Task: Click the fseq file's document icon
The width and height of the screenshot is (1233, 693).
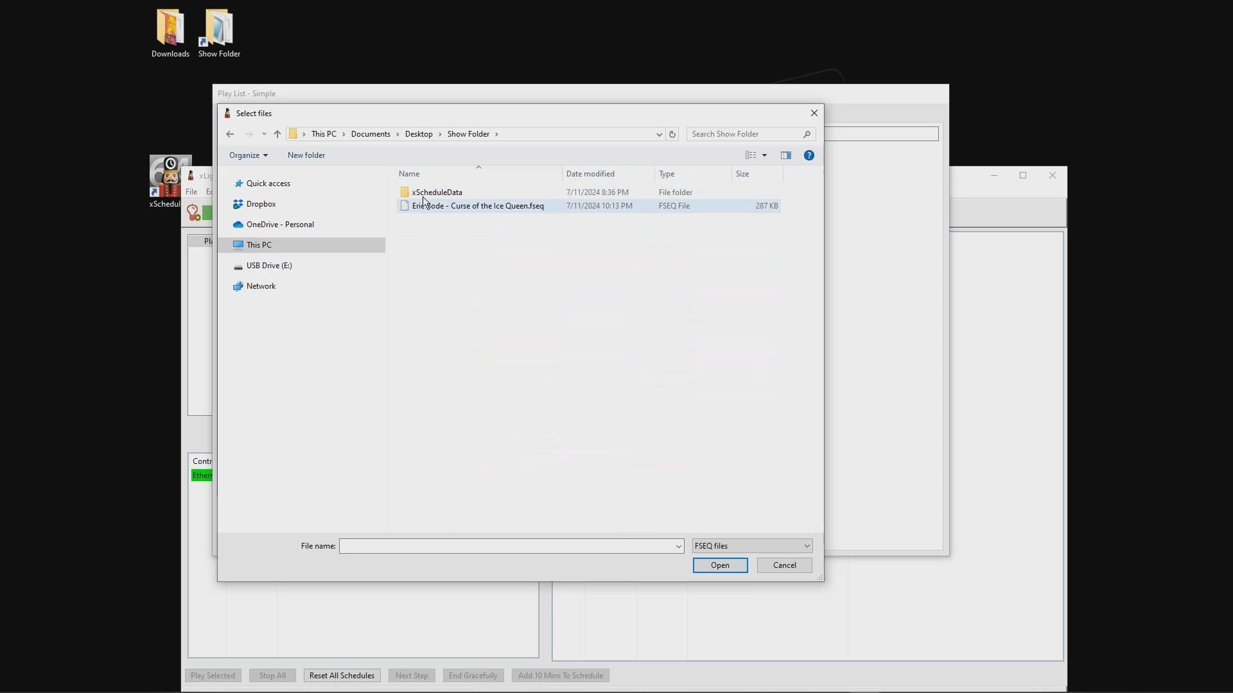Action: 405,206
